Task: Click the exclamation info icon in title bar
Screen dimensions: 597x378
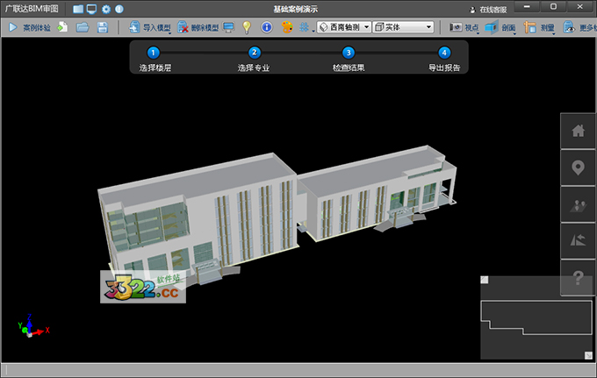Action: click(119, 9)
